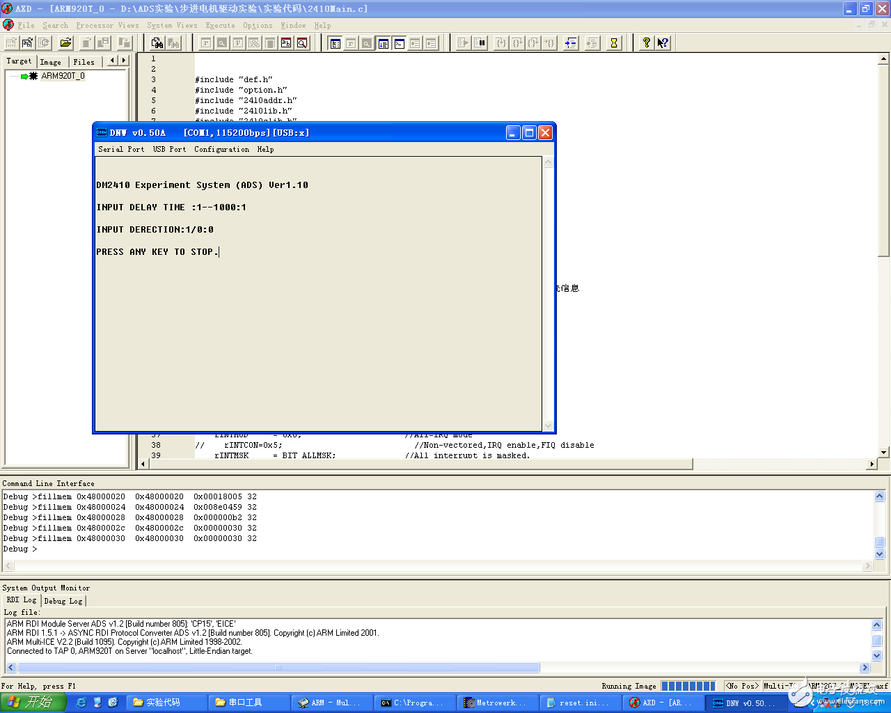Click the red magnifier toolbar icon
Image resolution: width=891 pixels, height=713 pixels.
click(x=302, y=43)
